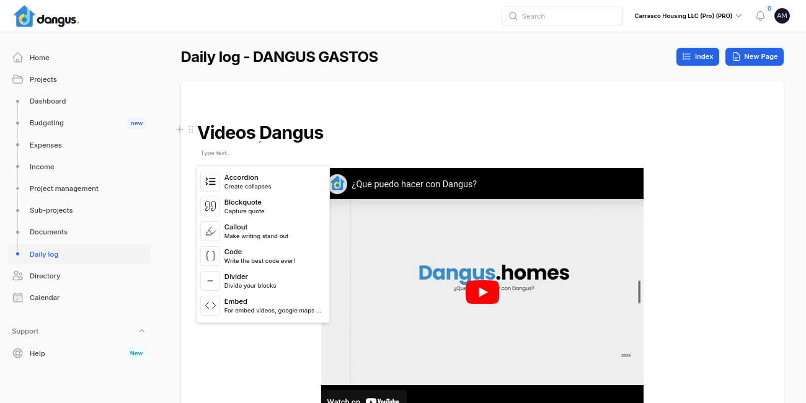This screenshot has height=403, width=806.
Task: Select Daily log in sidebar
Action: [x=79, y=254]
